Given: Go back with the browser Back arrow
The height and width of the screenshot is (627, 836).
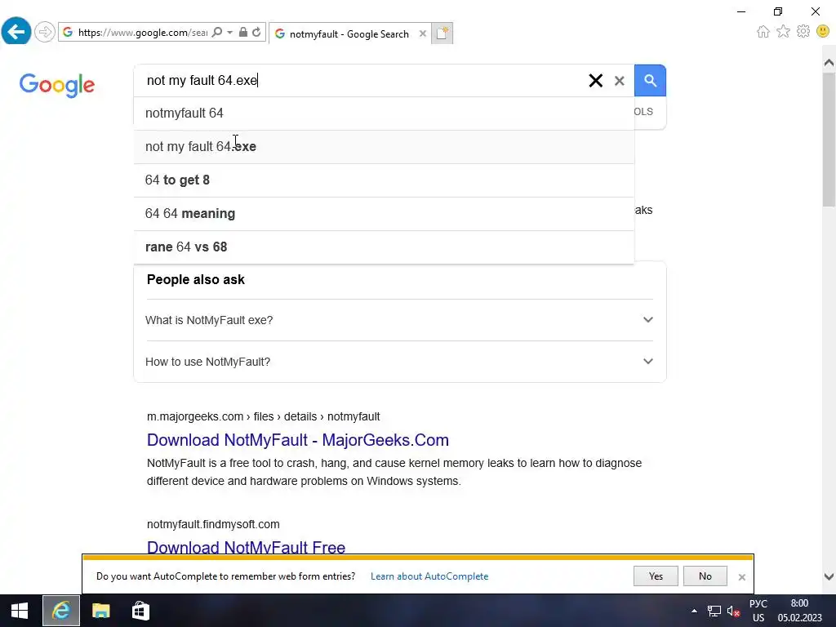Looking at the screenshot, I should tap(16, 32).
